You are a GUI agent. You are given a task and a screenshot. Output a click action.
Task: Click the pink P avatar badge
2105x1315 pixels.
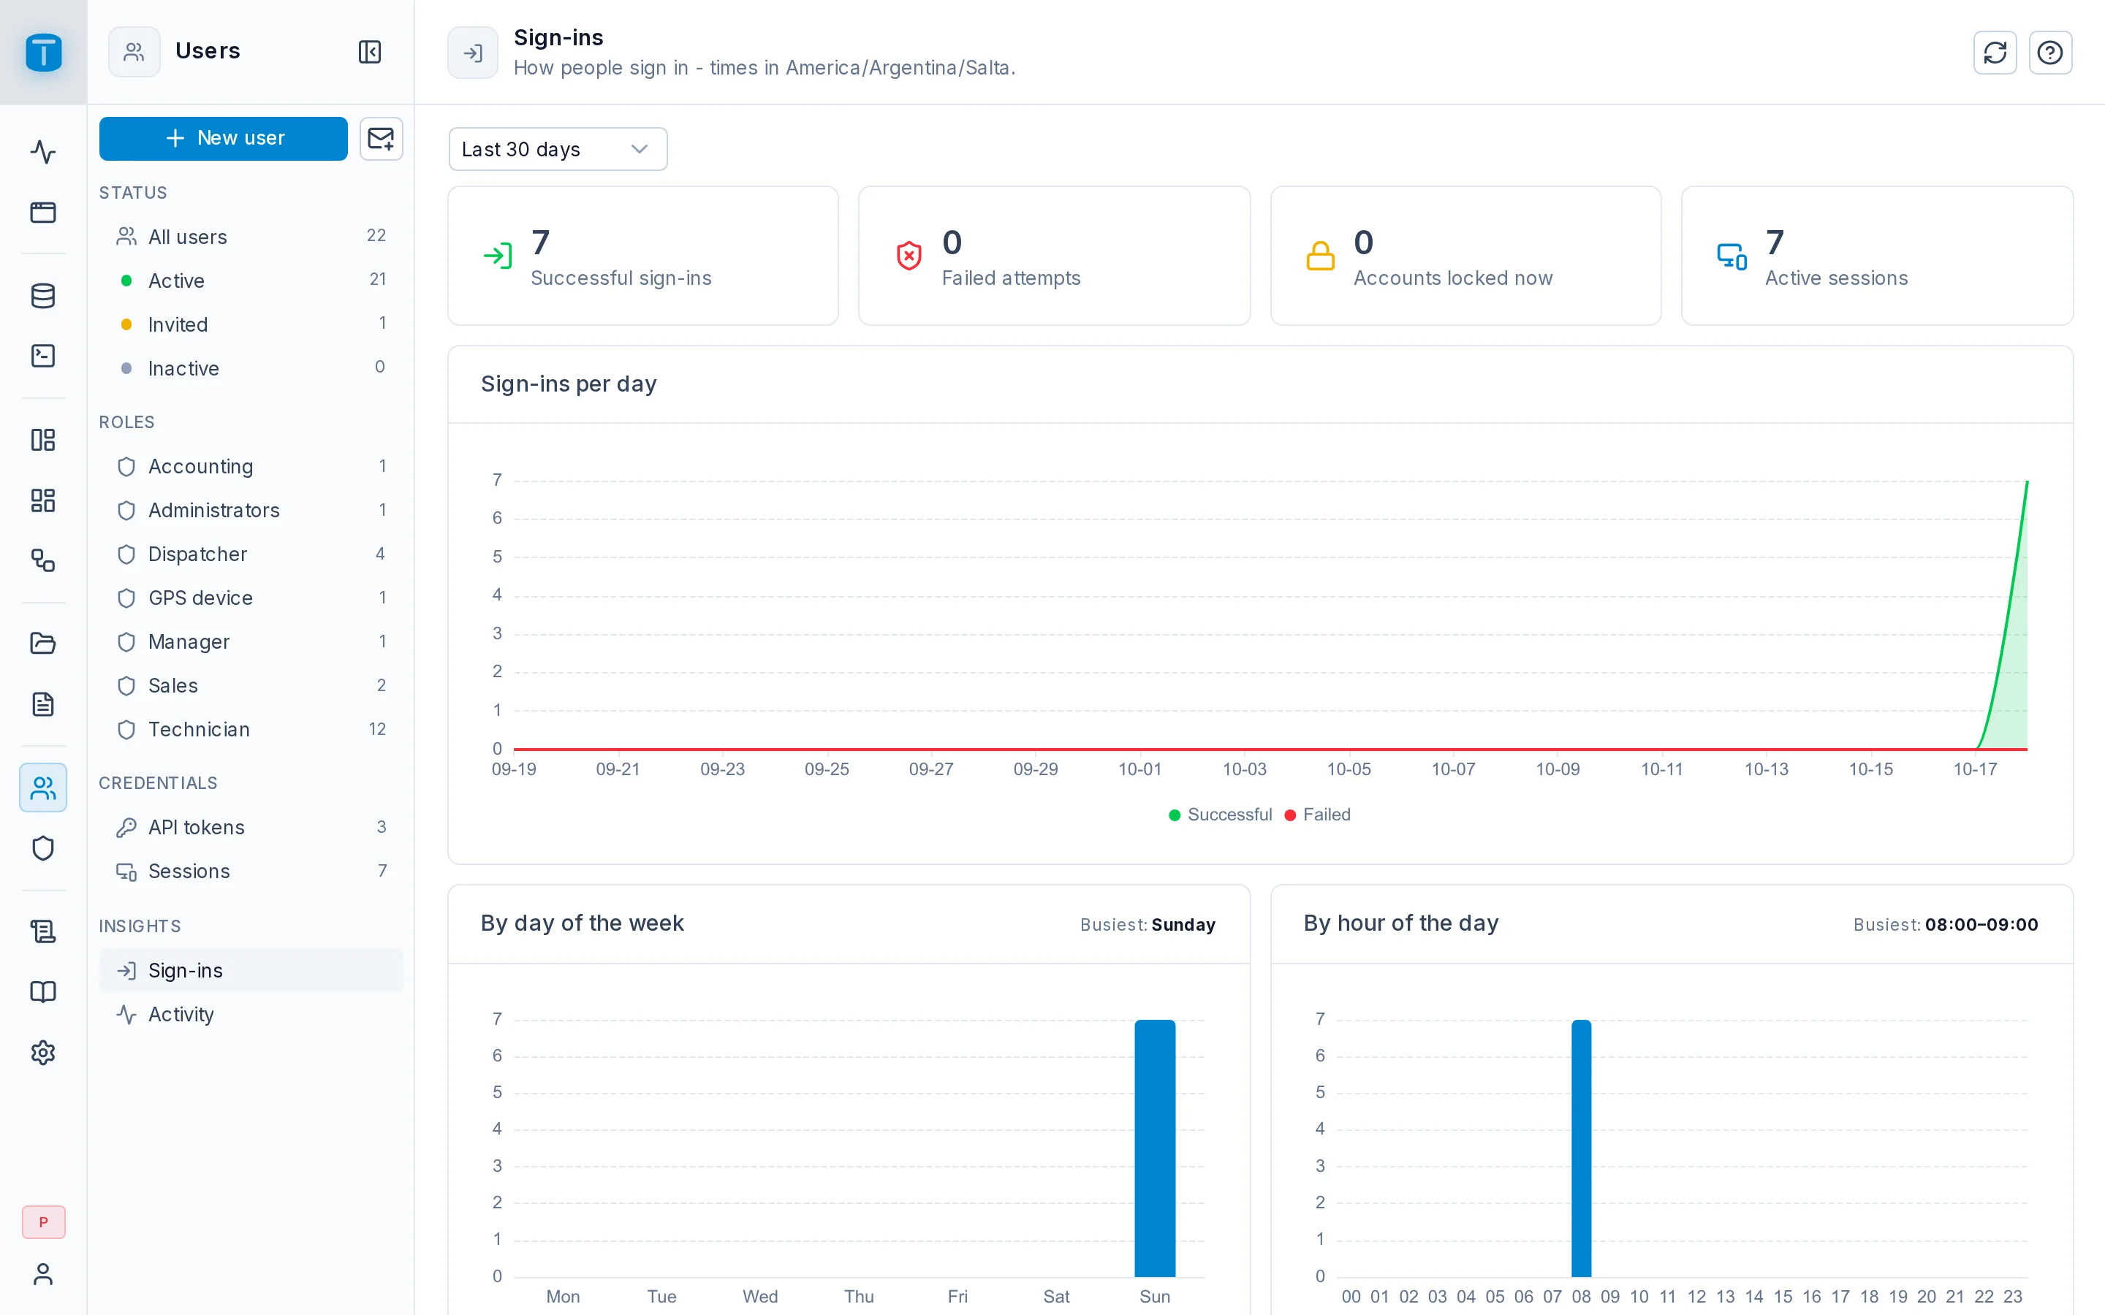click(42, 1222)
